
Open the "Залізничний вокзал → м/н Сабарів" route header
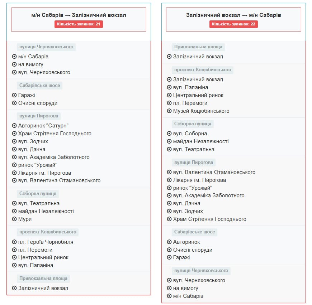[233, 15]
